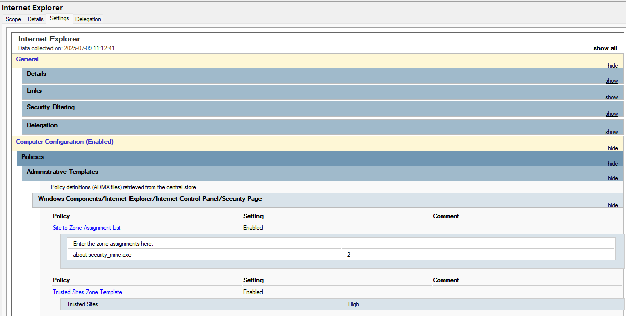The height and width of the screenshot is (316, 626).
Task: Select the Settings tab
Action: [x=60, y=18]
